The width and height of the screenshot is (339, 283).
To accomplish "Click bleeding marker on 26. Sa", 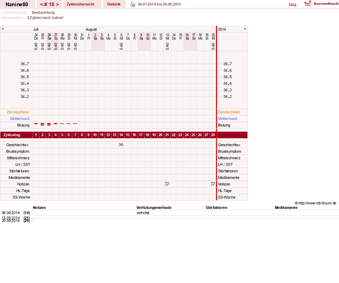I will click(49, 124).
